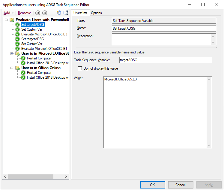This screenshot has width=224, height=190.
Task: Click the tree horizontal scrollbar thumb
Action: click(x=31, y=176)
